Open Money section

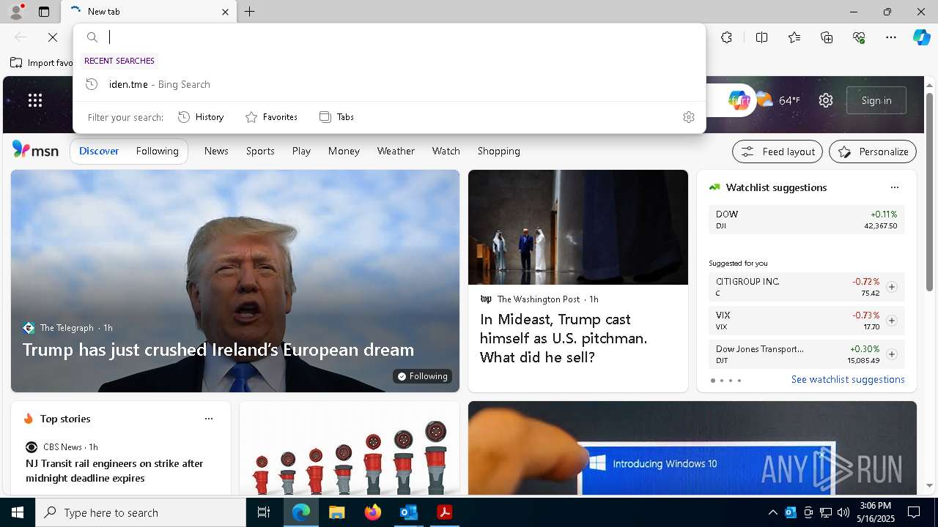[x=344, y=151]
